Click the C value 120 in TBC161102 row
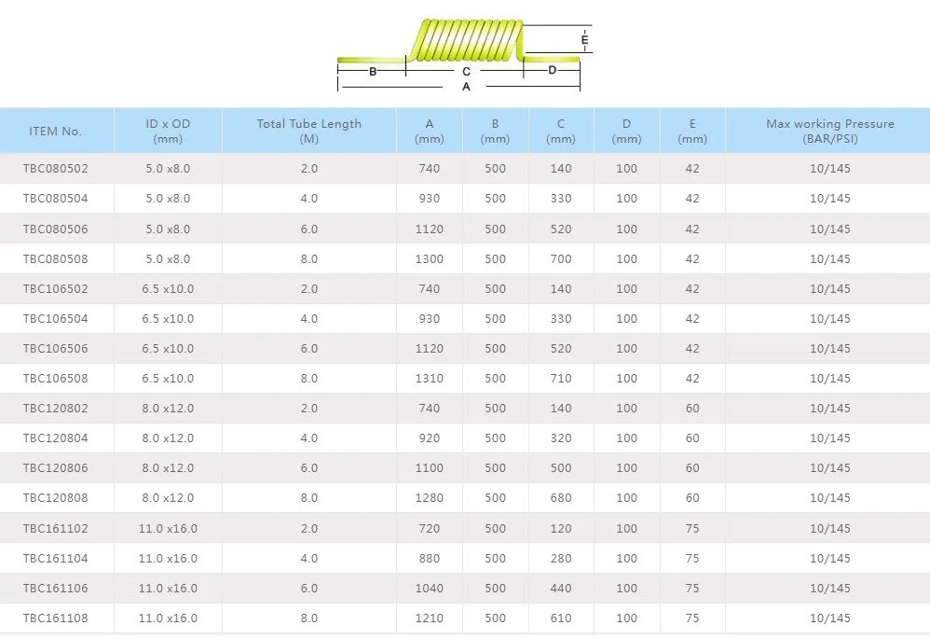This screenshot has width=930, height=639. click(x=560, y=529)
